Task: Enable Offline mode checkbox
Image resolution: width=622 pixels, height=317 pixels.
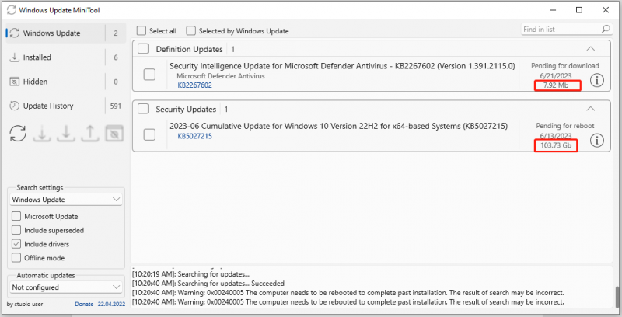Action: pos(16,258)
